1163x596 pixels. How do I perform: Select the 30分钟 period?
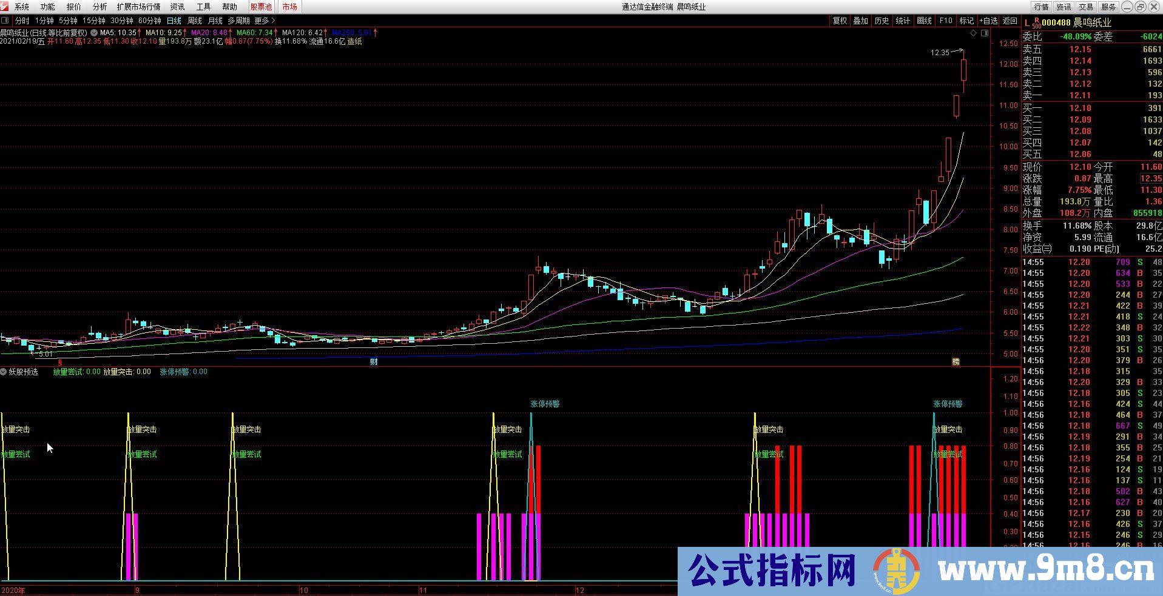point(121,21)
